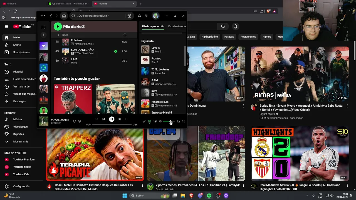Select the Hip hop latino chip
Viewport: 356px width, 200px height.
(x=210, y=37)
